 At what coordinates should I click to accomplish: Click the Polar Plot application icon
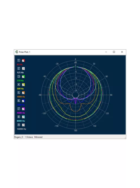click(17, 52)
